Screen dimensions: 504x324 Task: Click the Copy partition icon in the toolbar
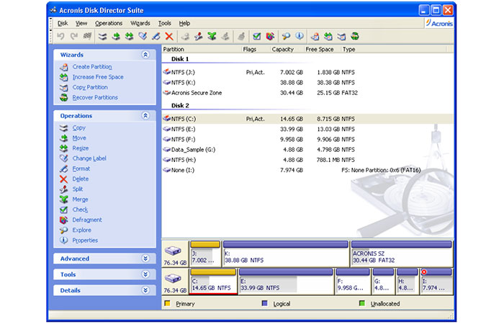pos(102,36)
